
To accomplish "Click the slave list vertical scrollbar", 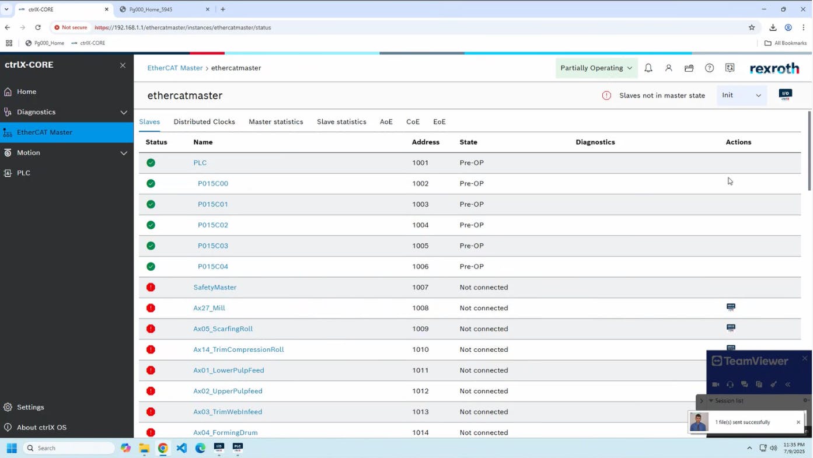I will 809,151.
